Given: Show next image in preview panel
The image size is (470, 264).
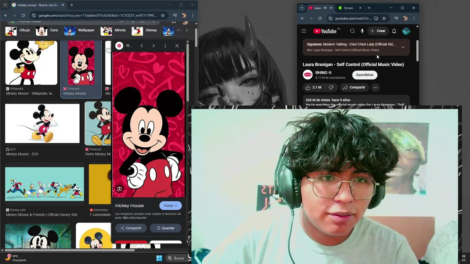Looking at the screenshot, I should (153, 46).
